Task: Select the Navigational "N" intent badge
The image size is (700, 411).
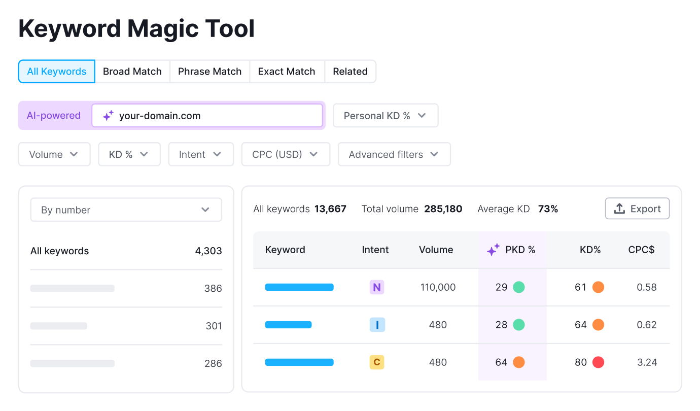Action: [x=376, y=287]
